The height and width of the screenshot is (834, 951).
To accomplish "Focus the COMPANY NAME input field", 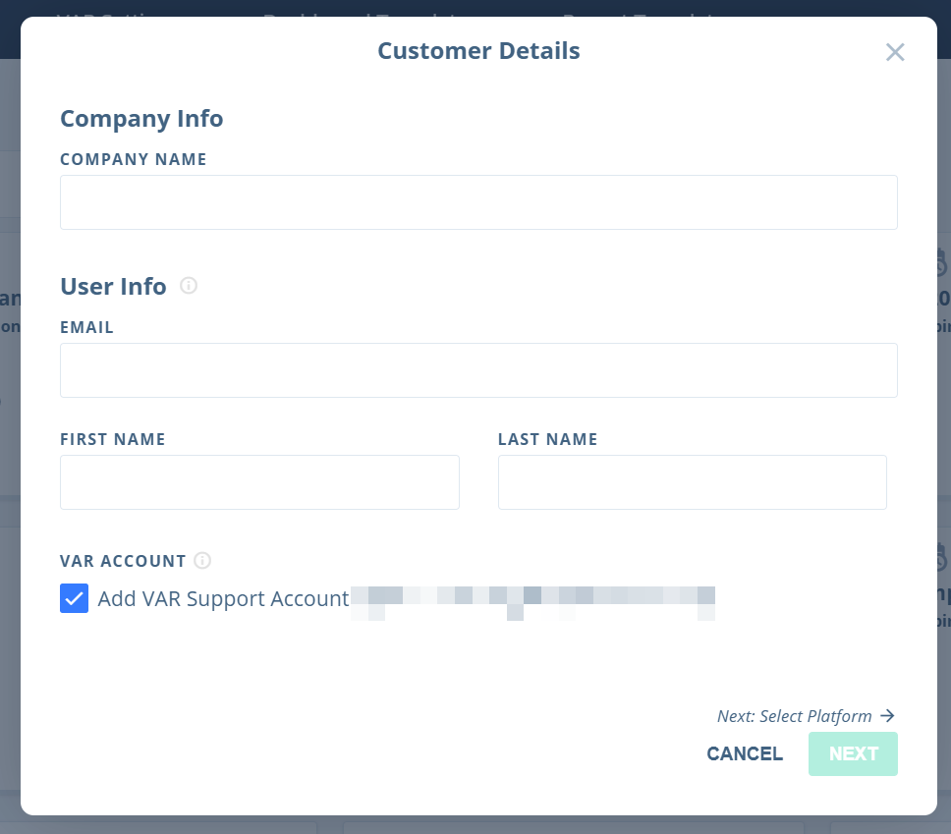I will click(478, 201).
